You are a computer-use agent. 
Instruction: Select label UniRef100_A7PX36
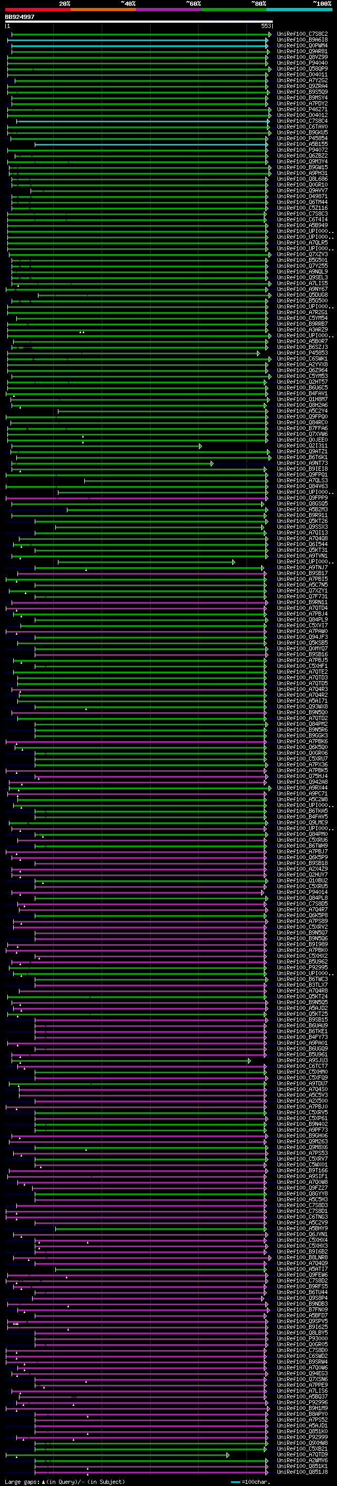pyautogui.click(x=302, y=764)
